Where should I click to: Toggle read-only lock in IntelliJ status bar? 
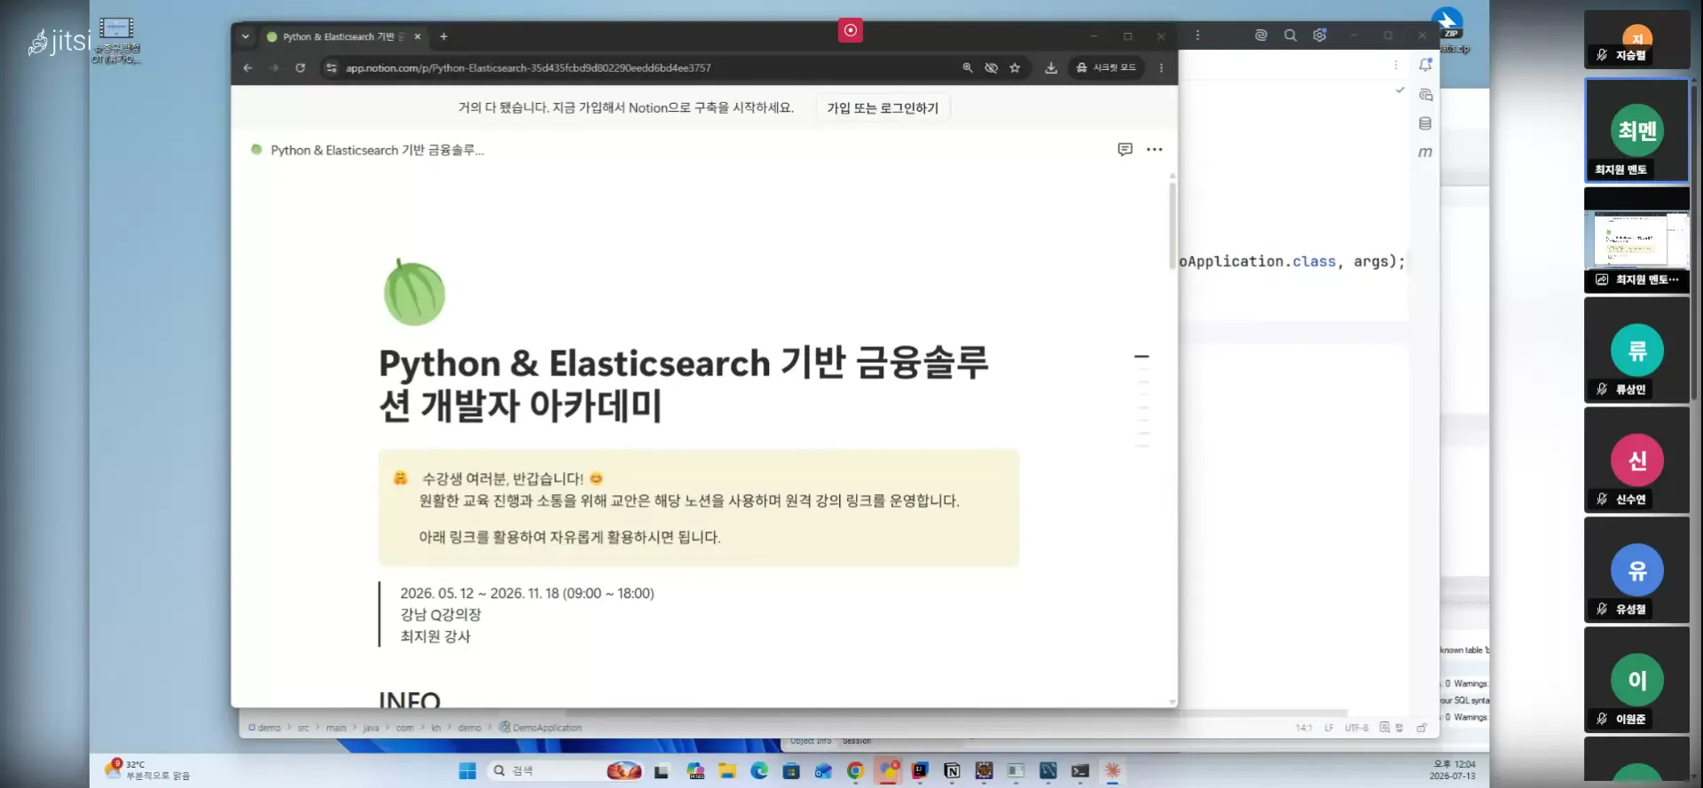coord(1421,728)
